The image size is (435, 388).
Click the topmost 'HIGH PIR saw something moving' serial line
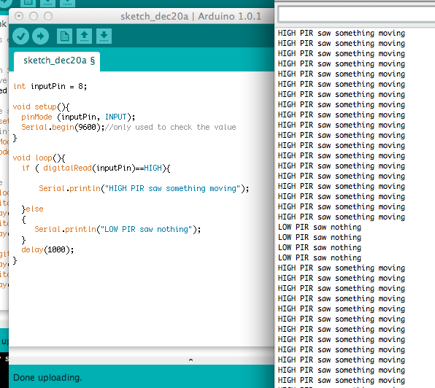tap(342, 34)
